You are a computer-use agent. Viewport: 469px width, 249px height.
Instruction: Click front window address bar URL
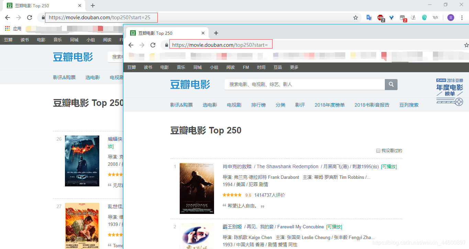tap(220, 45)
